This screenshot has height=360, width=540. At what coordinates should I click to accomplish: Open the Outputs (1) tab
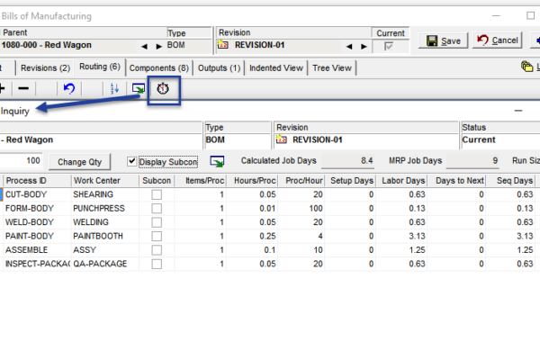[x=219, y=67]
